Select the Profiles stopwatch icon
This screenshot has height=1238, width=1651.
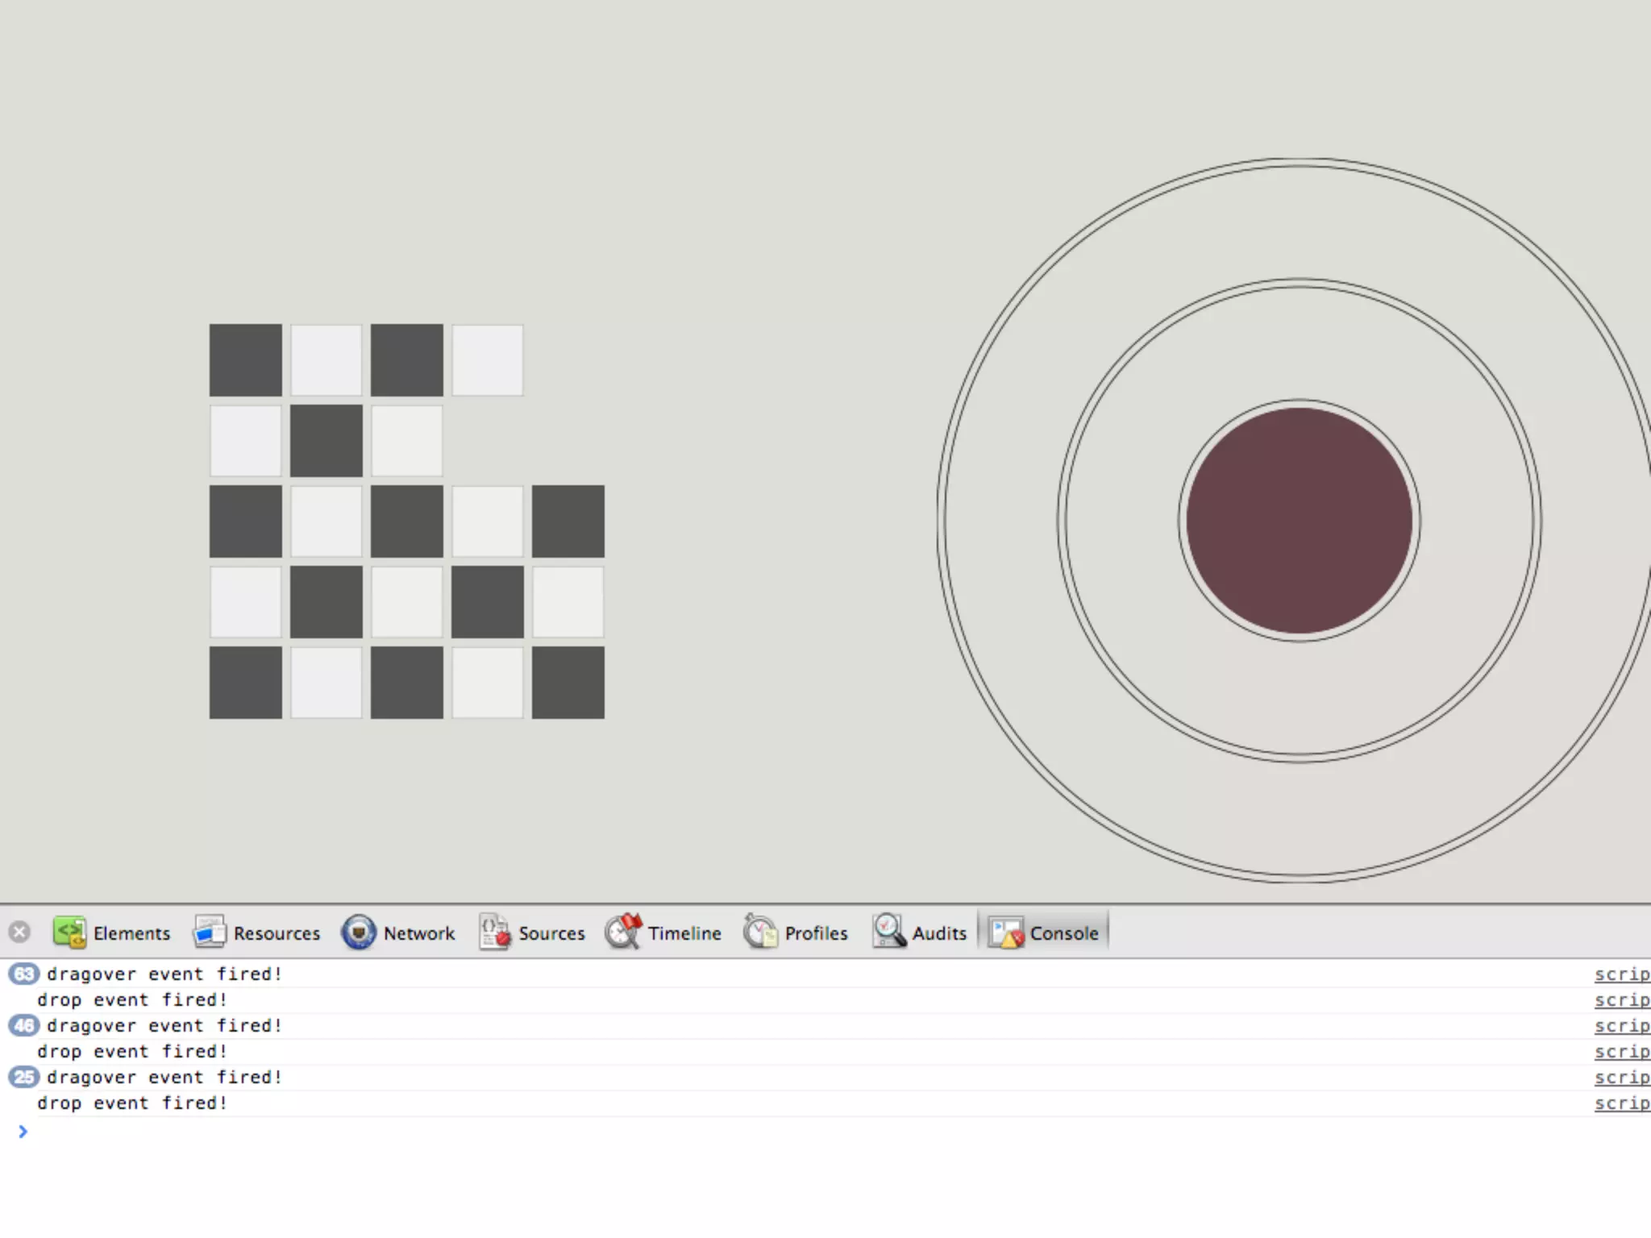(x=760, y=933)
